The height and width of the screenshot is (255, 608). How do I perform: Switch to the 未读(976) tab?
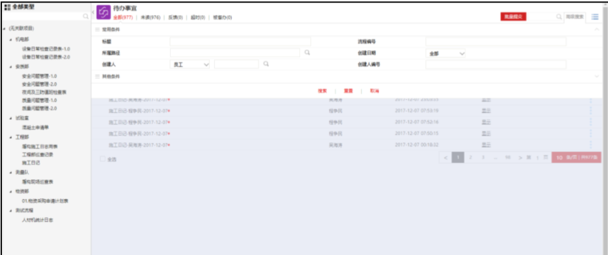151,18
